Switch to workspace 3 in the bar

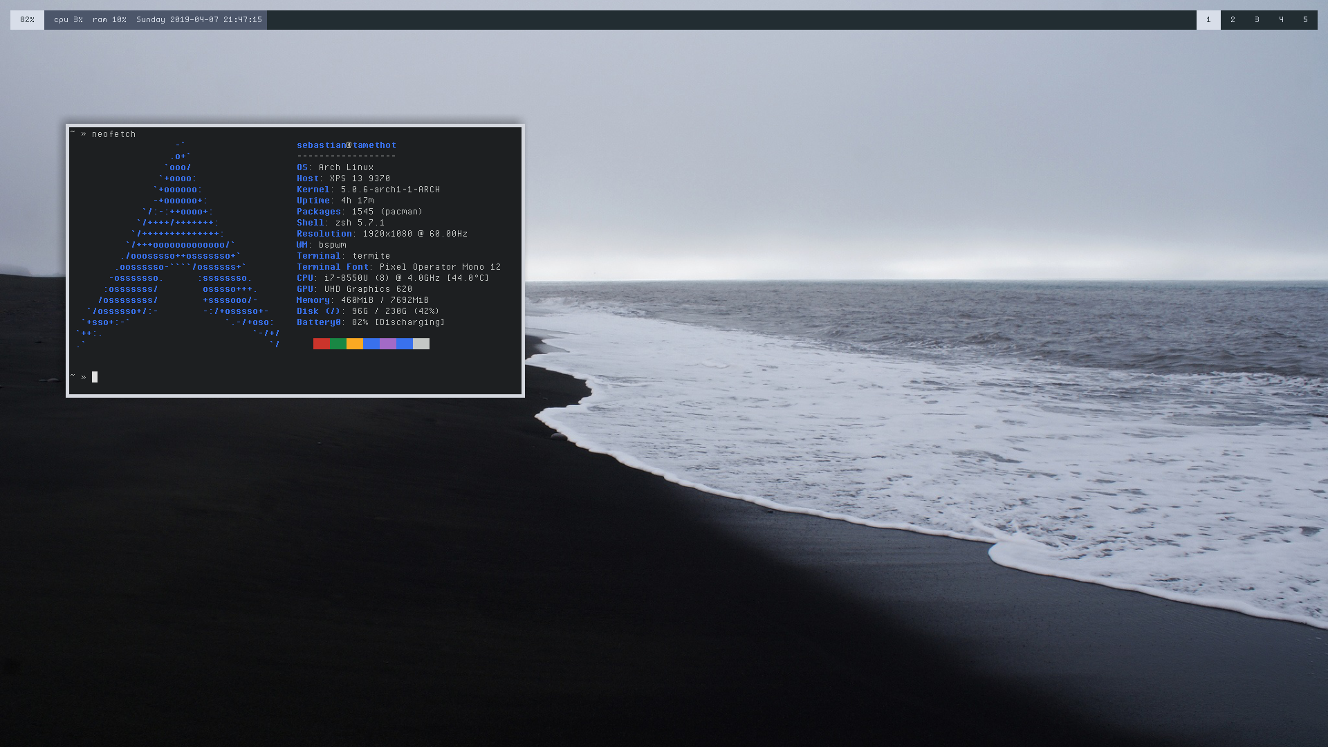pos(1257,20)
